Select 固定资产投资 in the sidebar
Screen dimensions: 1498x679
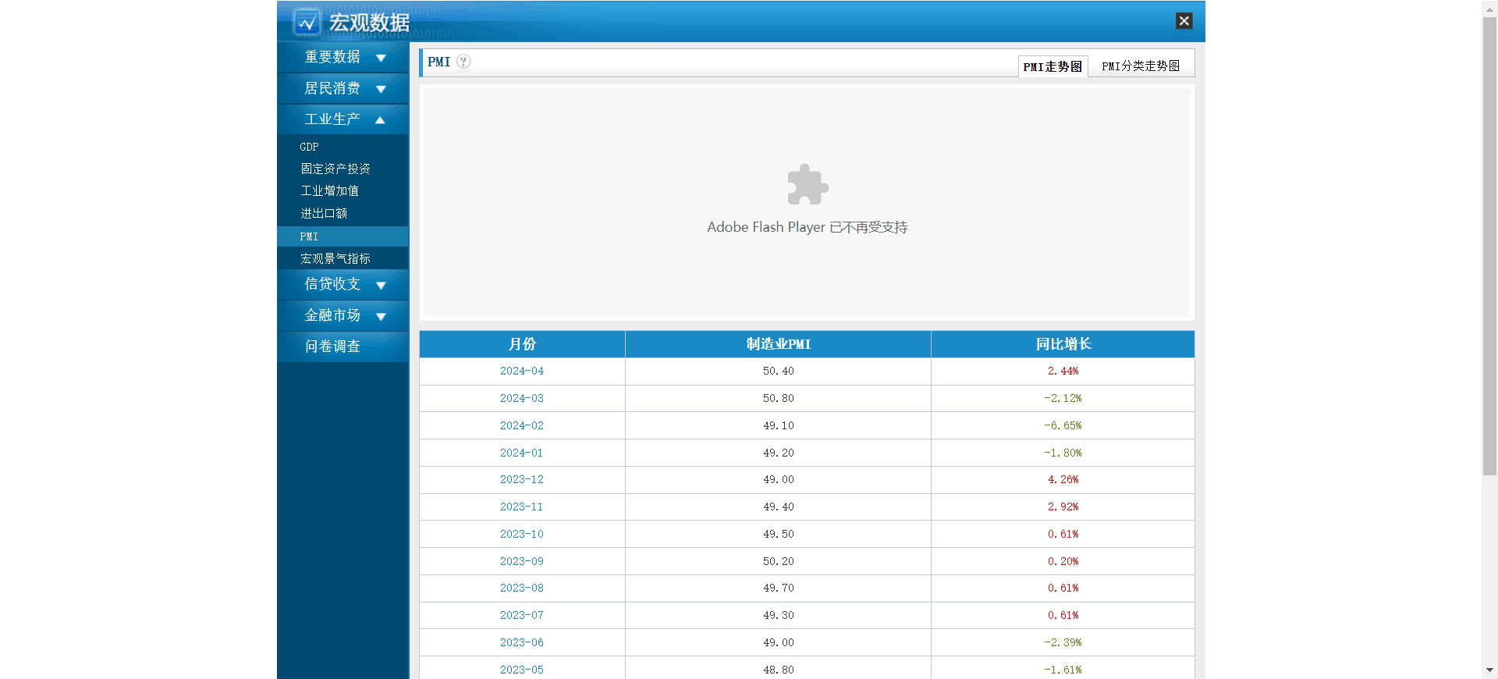tap(335, 169)
